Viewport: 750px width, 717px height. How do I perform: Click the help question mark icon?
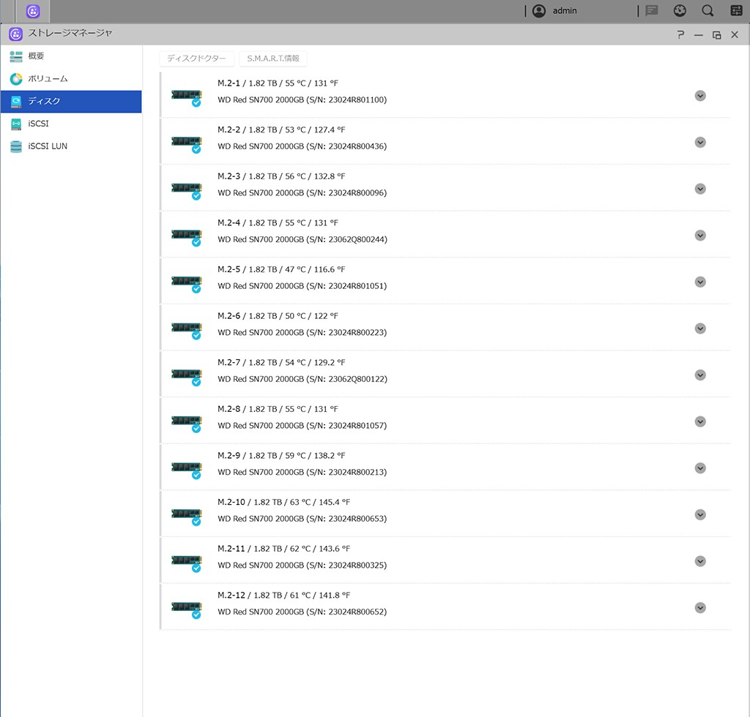680,34
